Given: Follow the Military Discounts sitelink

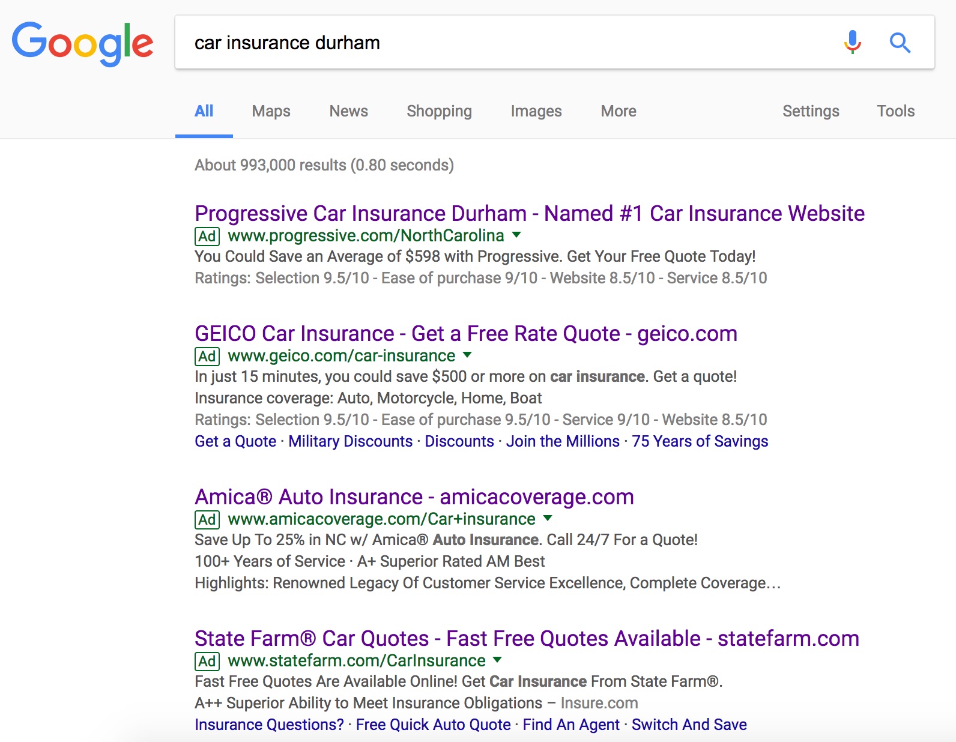Looking at the screenshot, I should (x=351, y=441).
